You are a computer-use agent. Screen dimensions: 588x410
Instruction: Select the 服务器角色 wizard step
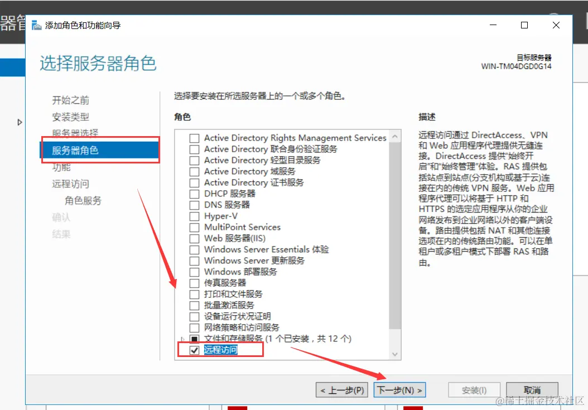coord(100,150)
